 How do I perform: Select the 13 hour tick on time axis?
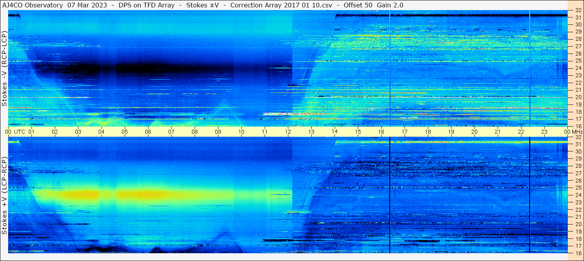coord(311,132)
